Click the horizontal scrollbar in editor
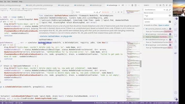185x104 pixels. coord(36,101)
